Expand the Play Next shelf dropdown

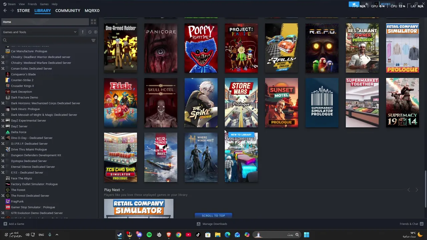123,190
